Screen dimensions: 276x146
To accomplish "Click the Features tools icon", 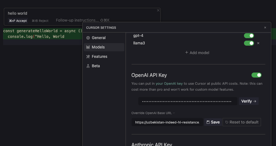I will [88, 57].
